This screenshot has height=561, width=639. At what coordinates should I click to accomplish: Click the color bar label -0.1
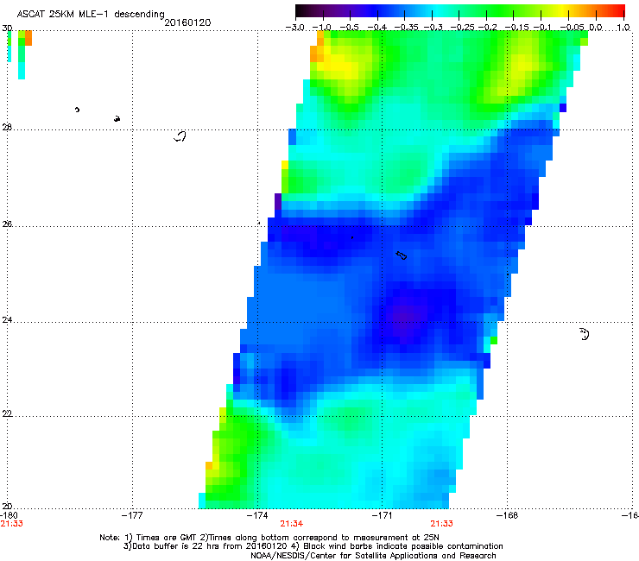tap(542, 28)
